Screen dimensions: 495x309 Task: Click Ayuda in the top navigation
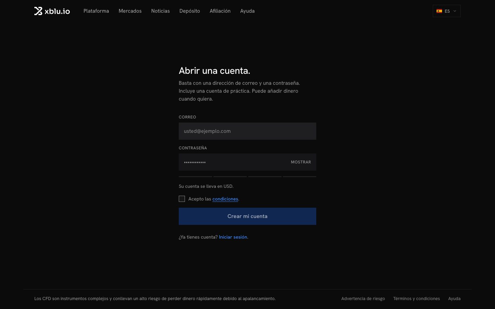pyautogui.click(x=247, y=11)
